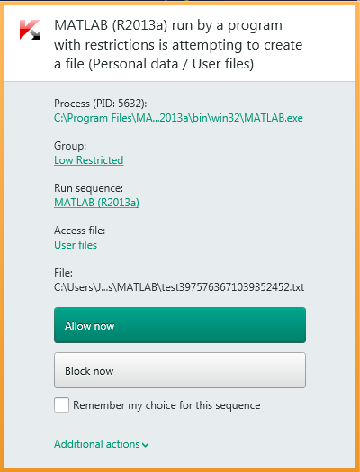This screenshot has width=360, height=472.
Task: Click the Remember my choice for this sequence label
Action: coord(166,405)
